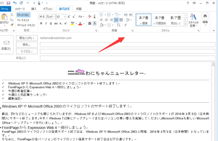Select HTML message format
Image resolution: width=218 pixels, height=141 pixels.
[23, 15]
